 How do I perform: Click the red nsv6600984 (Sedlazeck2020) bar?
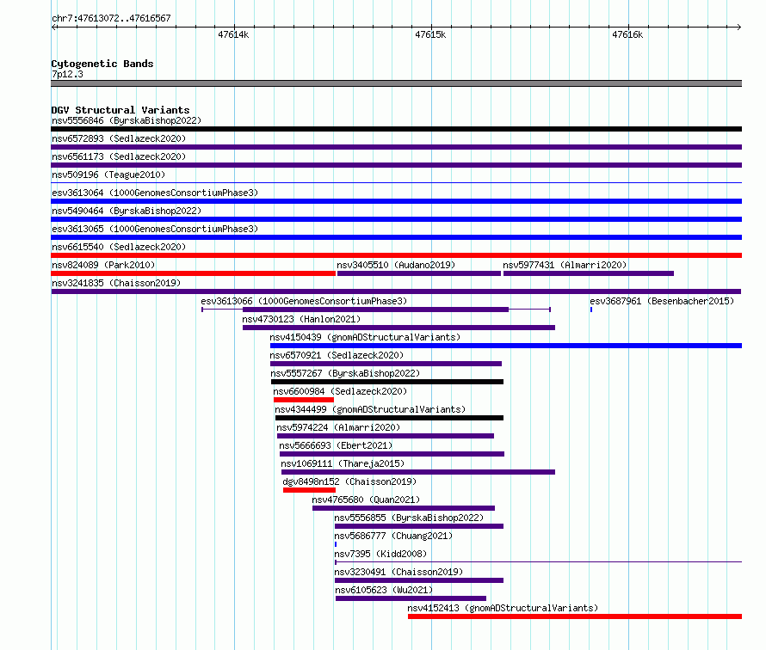coord(304,400)
